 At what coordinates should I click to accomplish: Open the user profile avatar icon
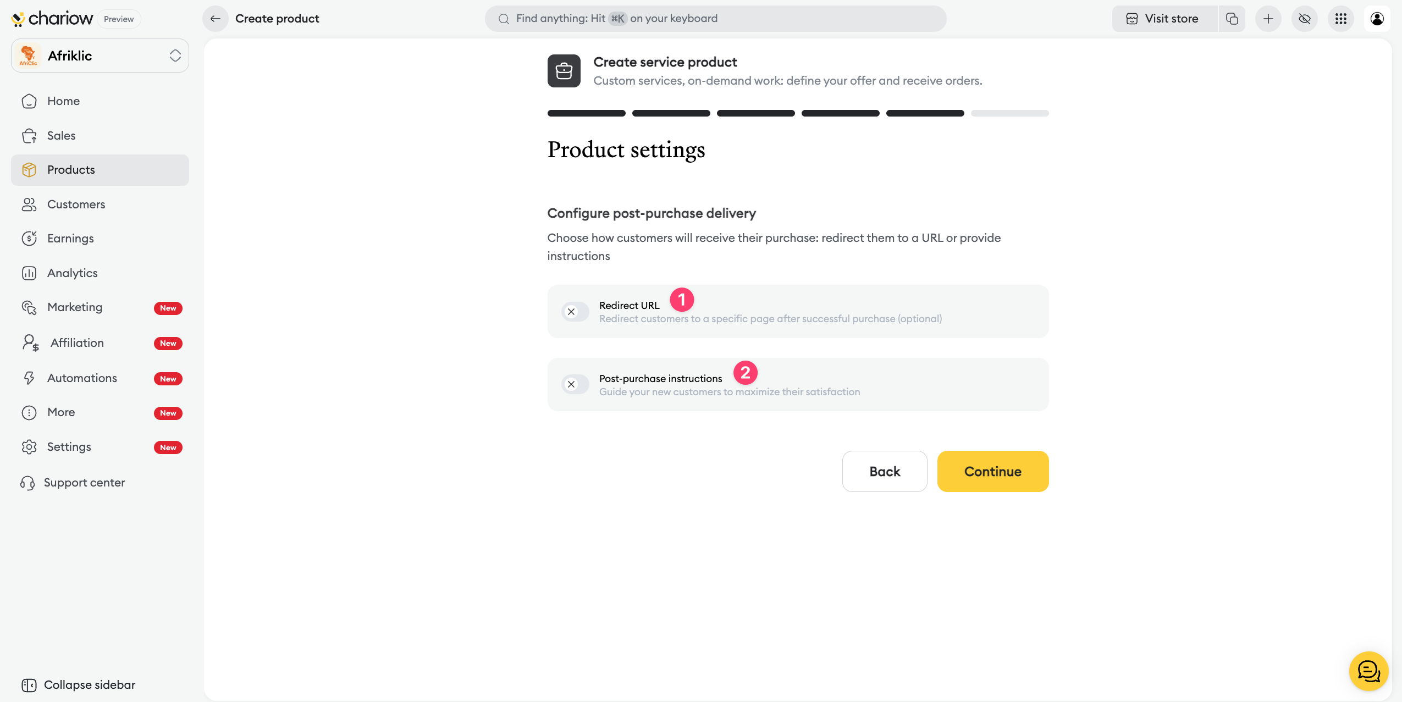1377,19
